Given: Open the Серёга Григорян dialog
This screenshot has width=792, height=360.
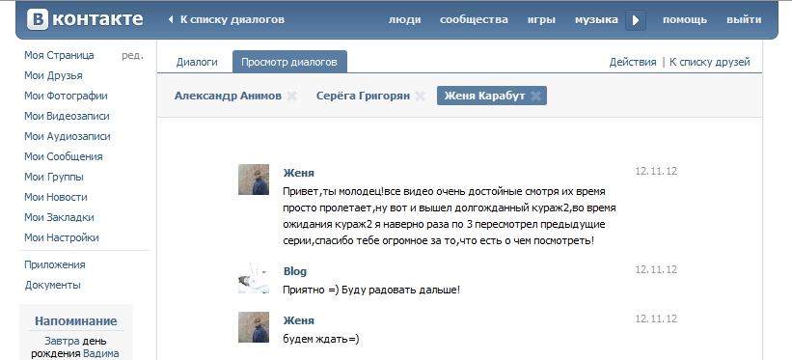Looking at the screenshot, I should point(363,96).
